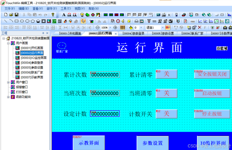Insert a QR code component
Viewport: 232px width, 150px height.
(60, 21)
